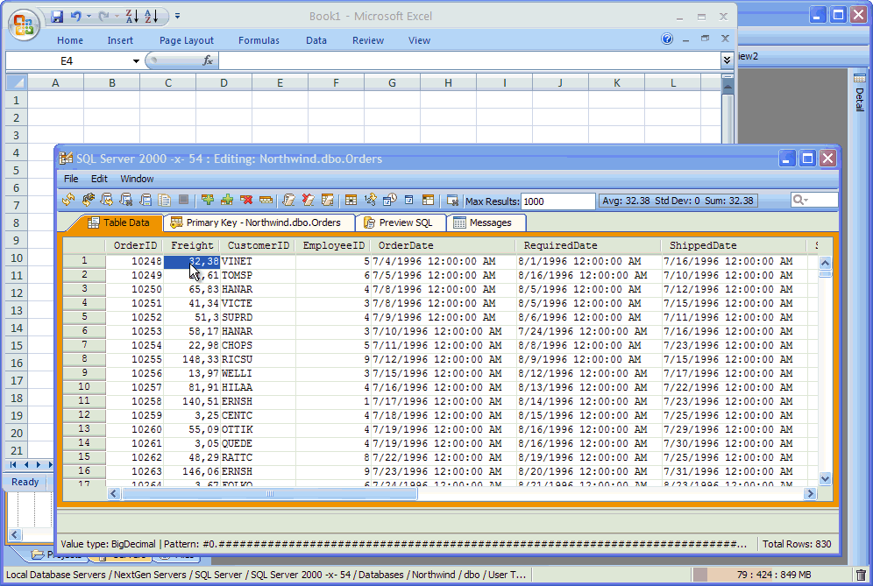Screen dimensions: 873x586
Task: Click the memory usage bar 79 : 424 : 849 MB
Action: 772,575
